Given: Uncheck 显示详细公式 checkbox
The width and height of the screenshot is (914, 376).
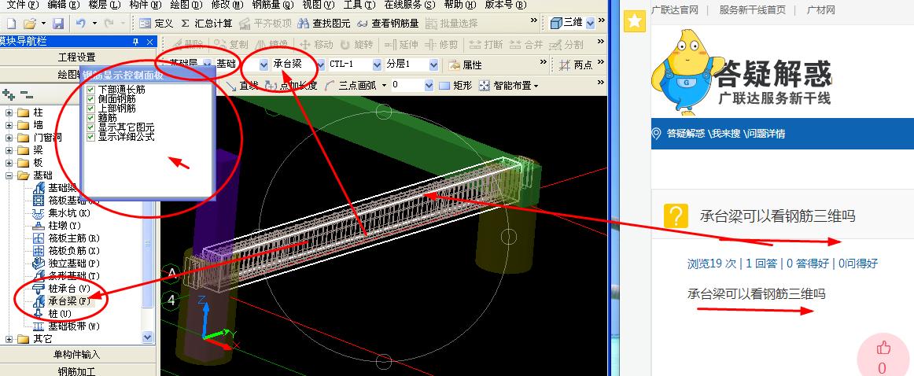Looking at the screenshot, I should click(90, 137).
